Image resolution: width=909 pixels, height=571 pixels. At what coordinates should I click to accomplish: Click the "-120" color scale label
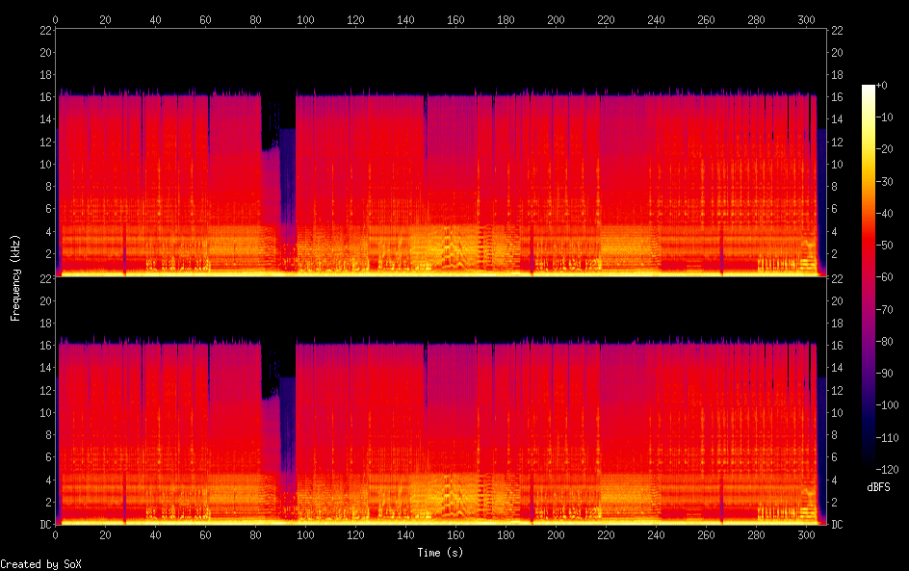pos(887,470)
